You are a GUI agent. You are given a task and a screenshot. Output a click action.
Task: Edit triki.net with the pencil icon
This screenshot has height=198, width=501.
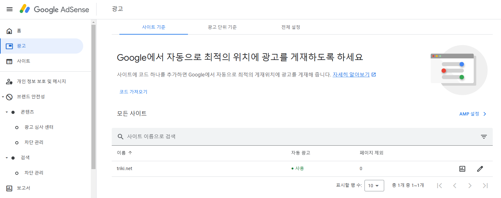(480, 169)
